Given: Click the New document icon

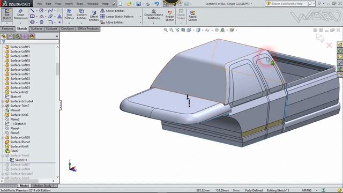Looking at the screenshot, I should tap(121, 4).
